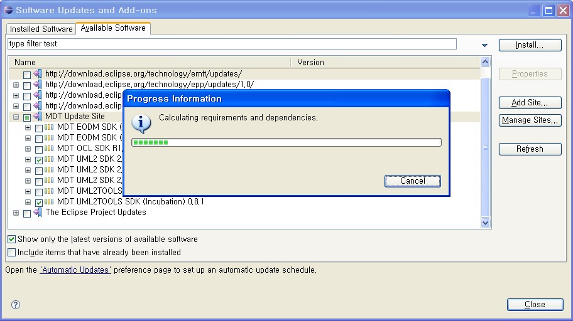573x321 pixels.
Task: Select the emft/updates URL row text
Action: [144, 74]
